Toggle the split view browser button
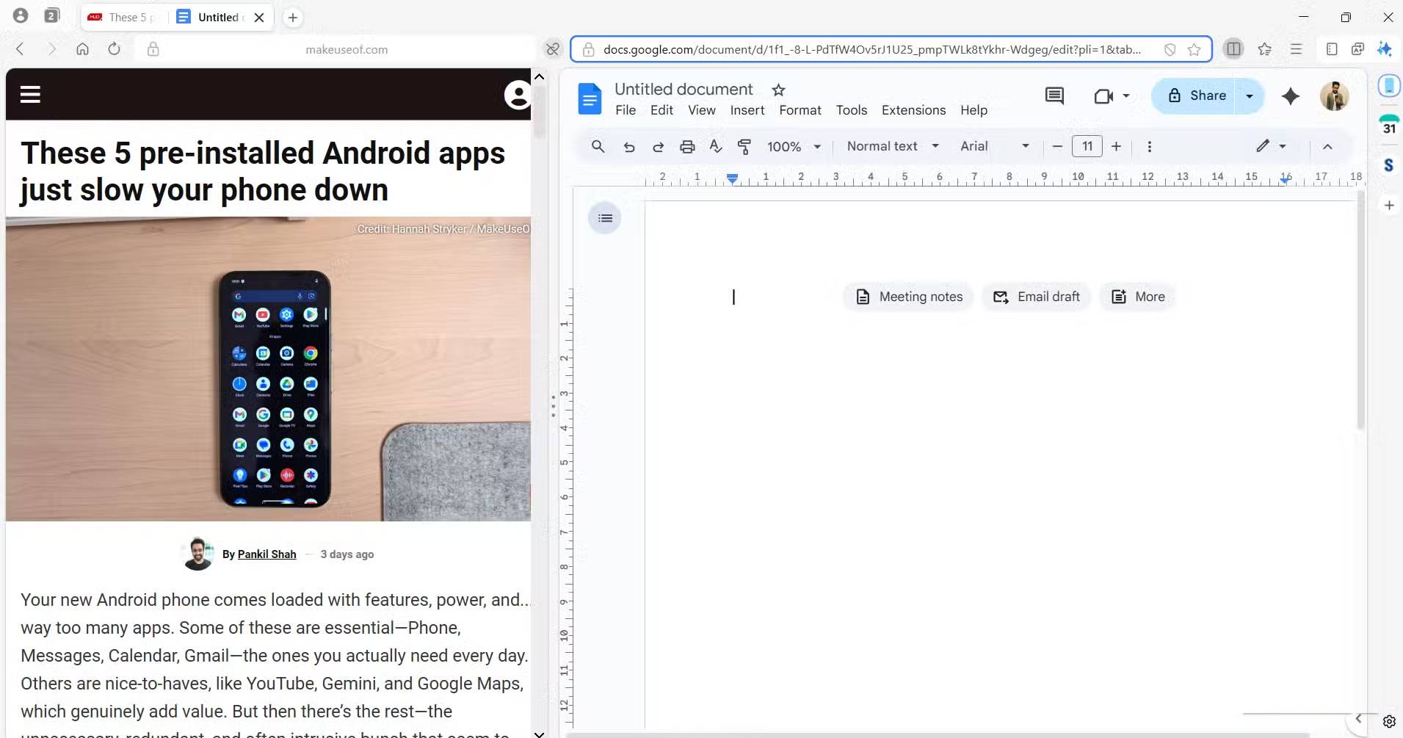This screenshot has height=738, width=1403. [x=1233, y=49]
